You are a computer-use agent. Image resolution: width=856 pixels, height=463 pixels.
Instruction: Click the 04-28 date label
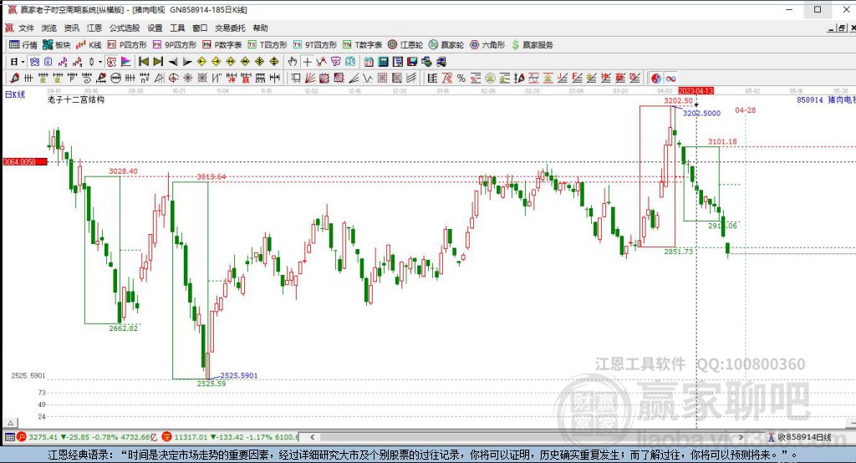point(745,110)
